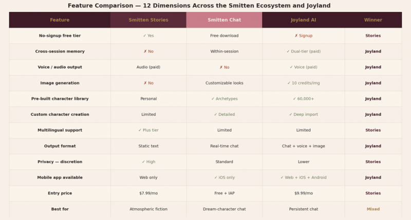Click the "$9.99/mo" entry price
Screen dimensions: 411x220
[x=303, y=193]
